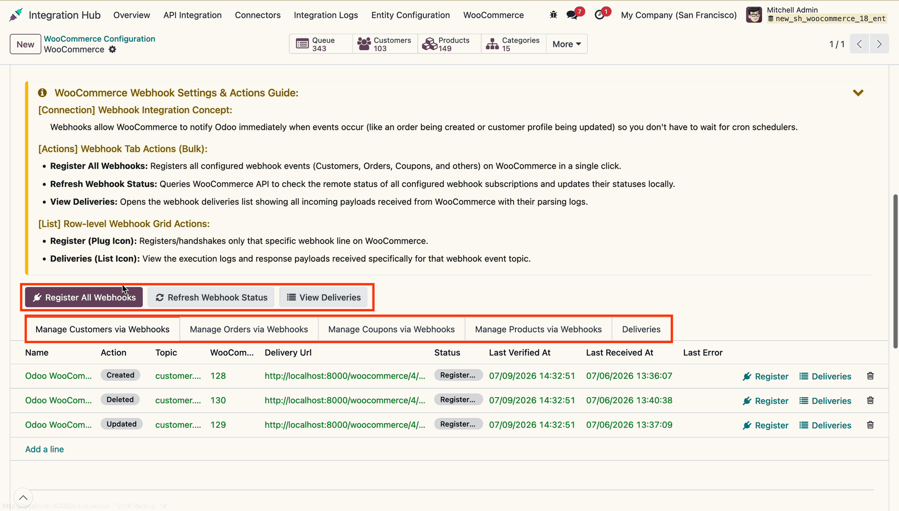Switch to Manage Products via Webhooks tab
Viewport: 899px width, 511px height.
[538, 329]
